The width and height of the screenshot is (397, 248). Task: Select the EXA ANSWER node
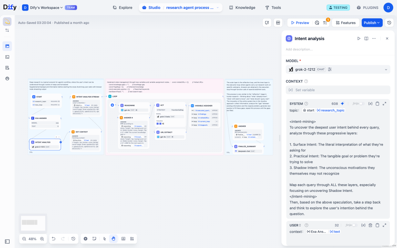click(x=45, y=122)
